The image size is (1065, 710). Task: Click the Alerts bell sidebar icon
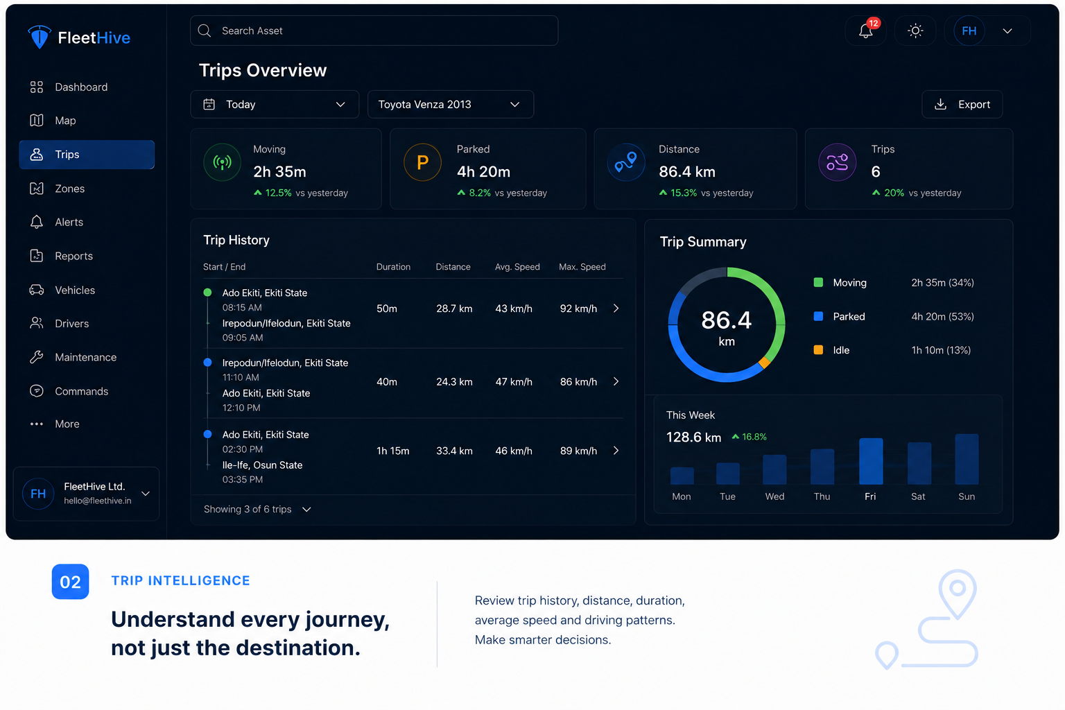[x=37, y=222]
